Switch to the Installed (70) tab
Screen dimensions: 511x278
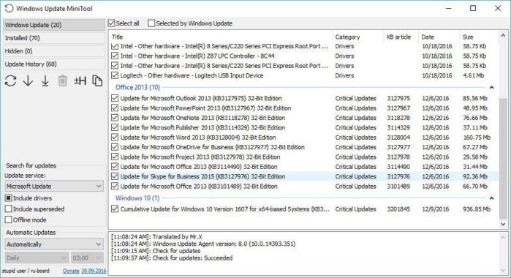pyautogui.click(x=54, y=38)
